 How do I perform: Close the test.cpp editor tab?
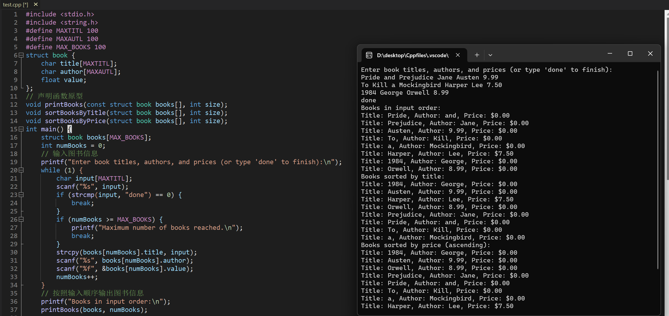tap(36, 4)
